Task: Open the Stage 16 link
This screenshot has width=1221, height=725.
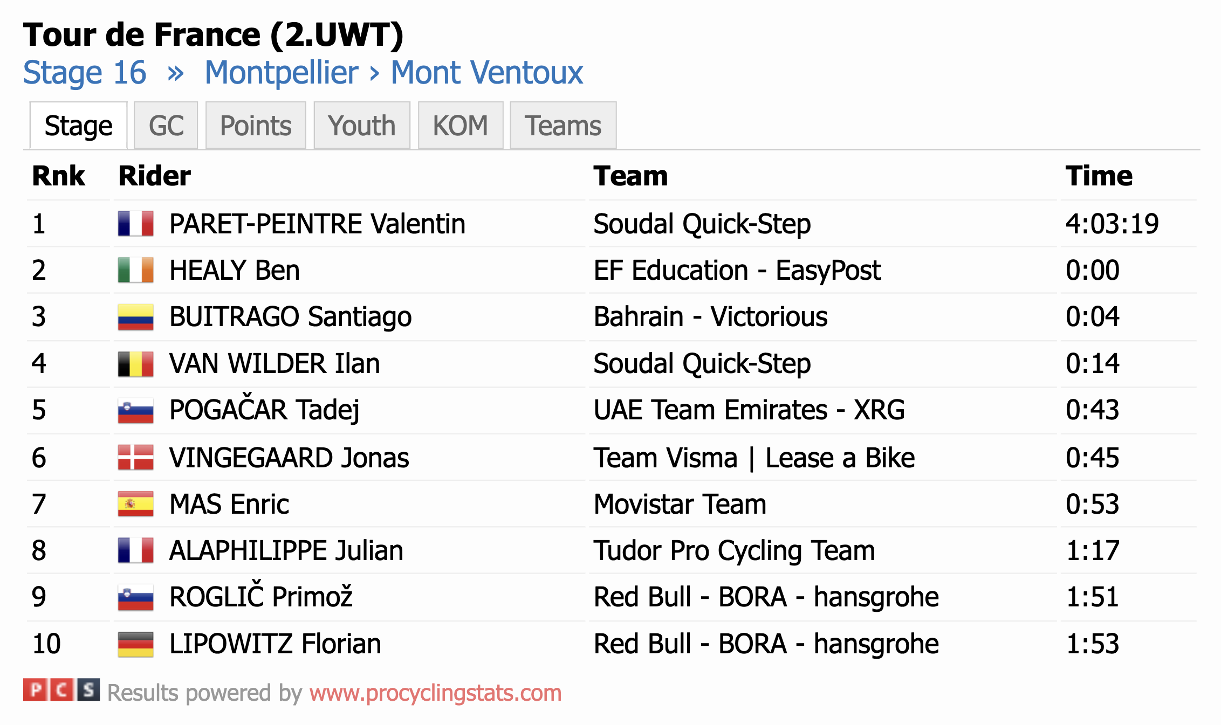Action: pos(85,72)
